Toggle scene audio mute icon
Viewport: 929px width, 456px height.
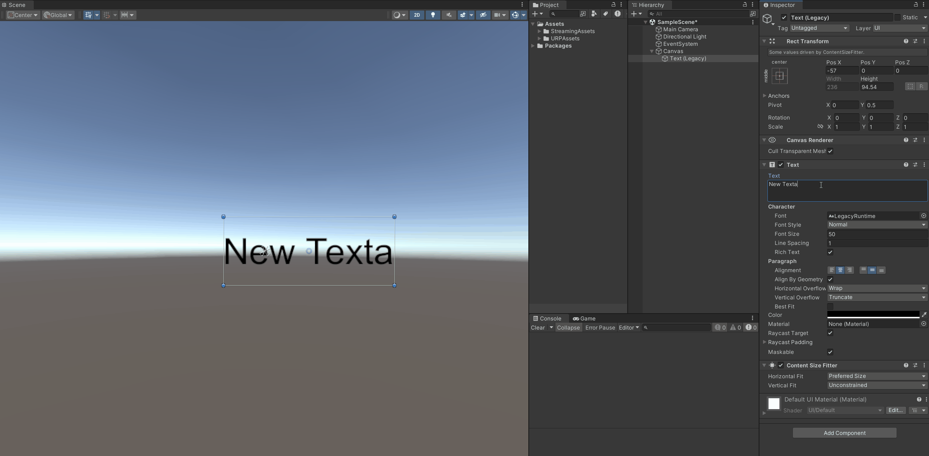pyautogui.click(x=449, y=15)
